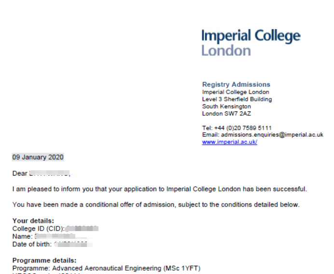Viewport: 334px width, 274px height.
Task: Click the Your details heading
Action: coord(33,220)
